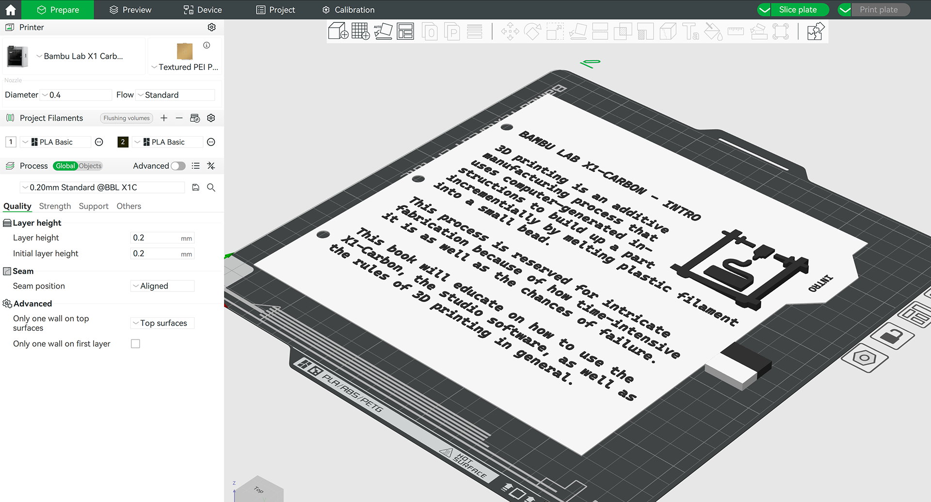Select the Color painting bucket tool
Image resolution: width=931 pixels, height=502 pixels.
(x=713, y=32)
